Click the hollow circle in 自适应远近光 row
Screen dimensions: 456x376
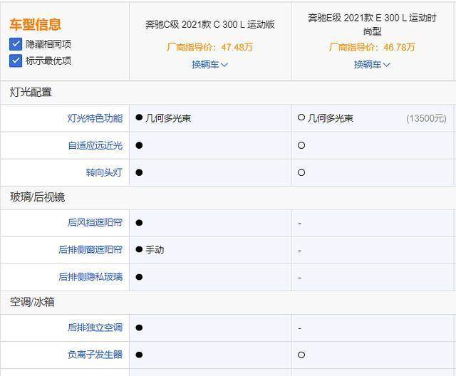301,145
